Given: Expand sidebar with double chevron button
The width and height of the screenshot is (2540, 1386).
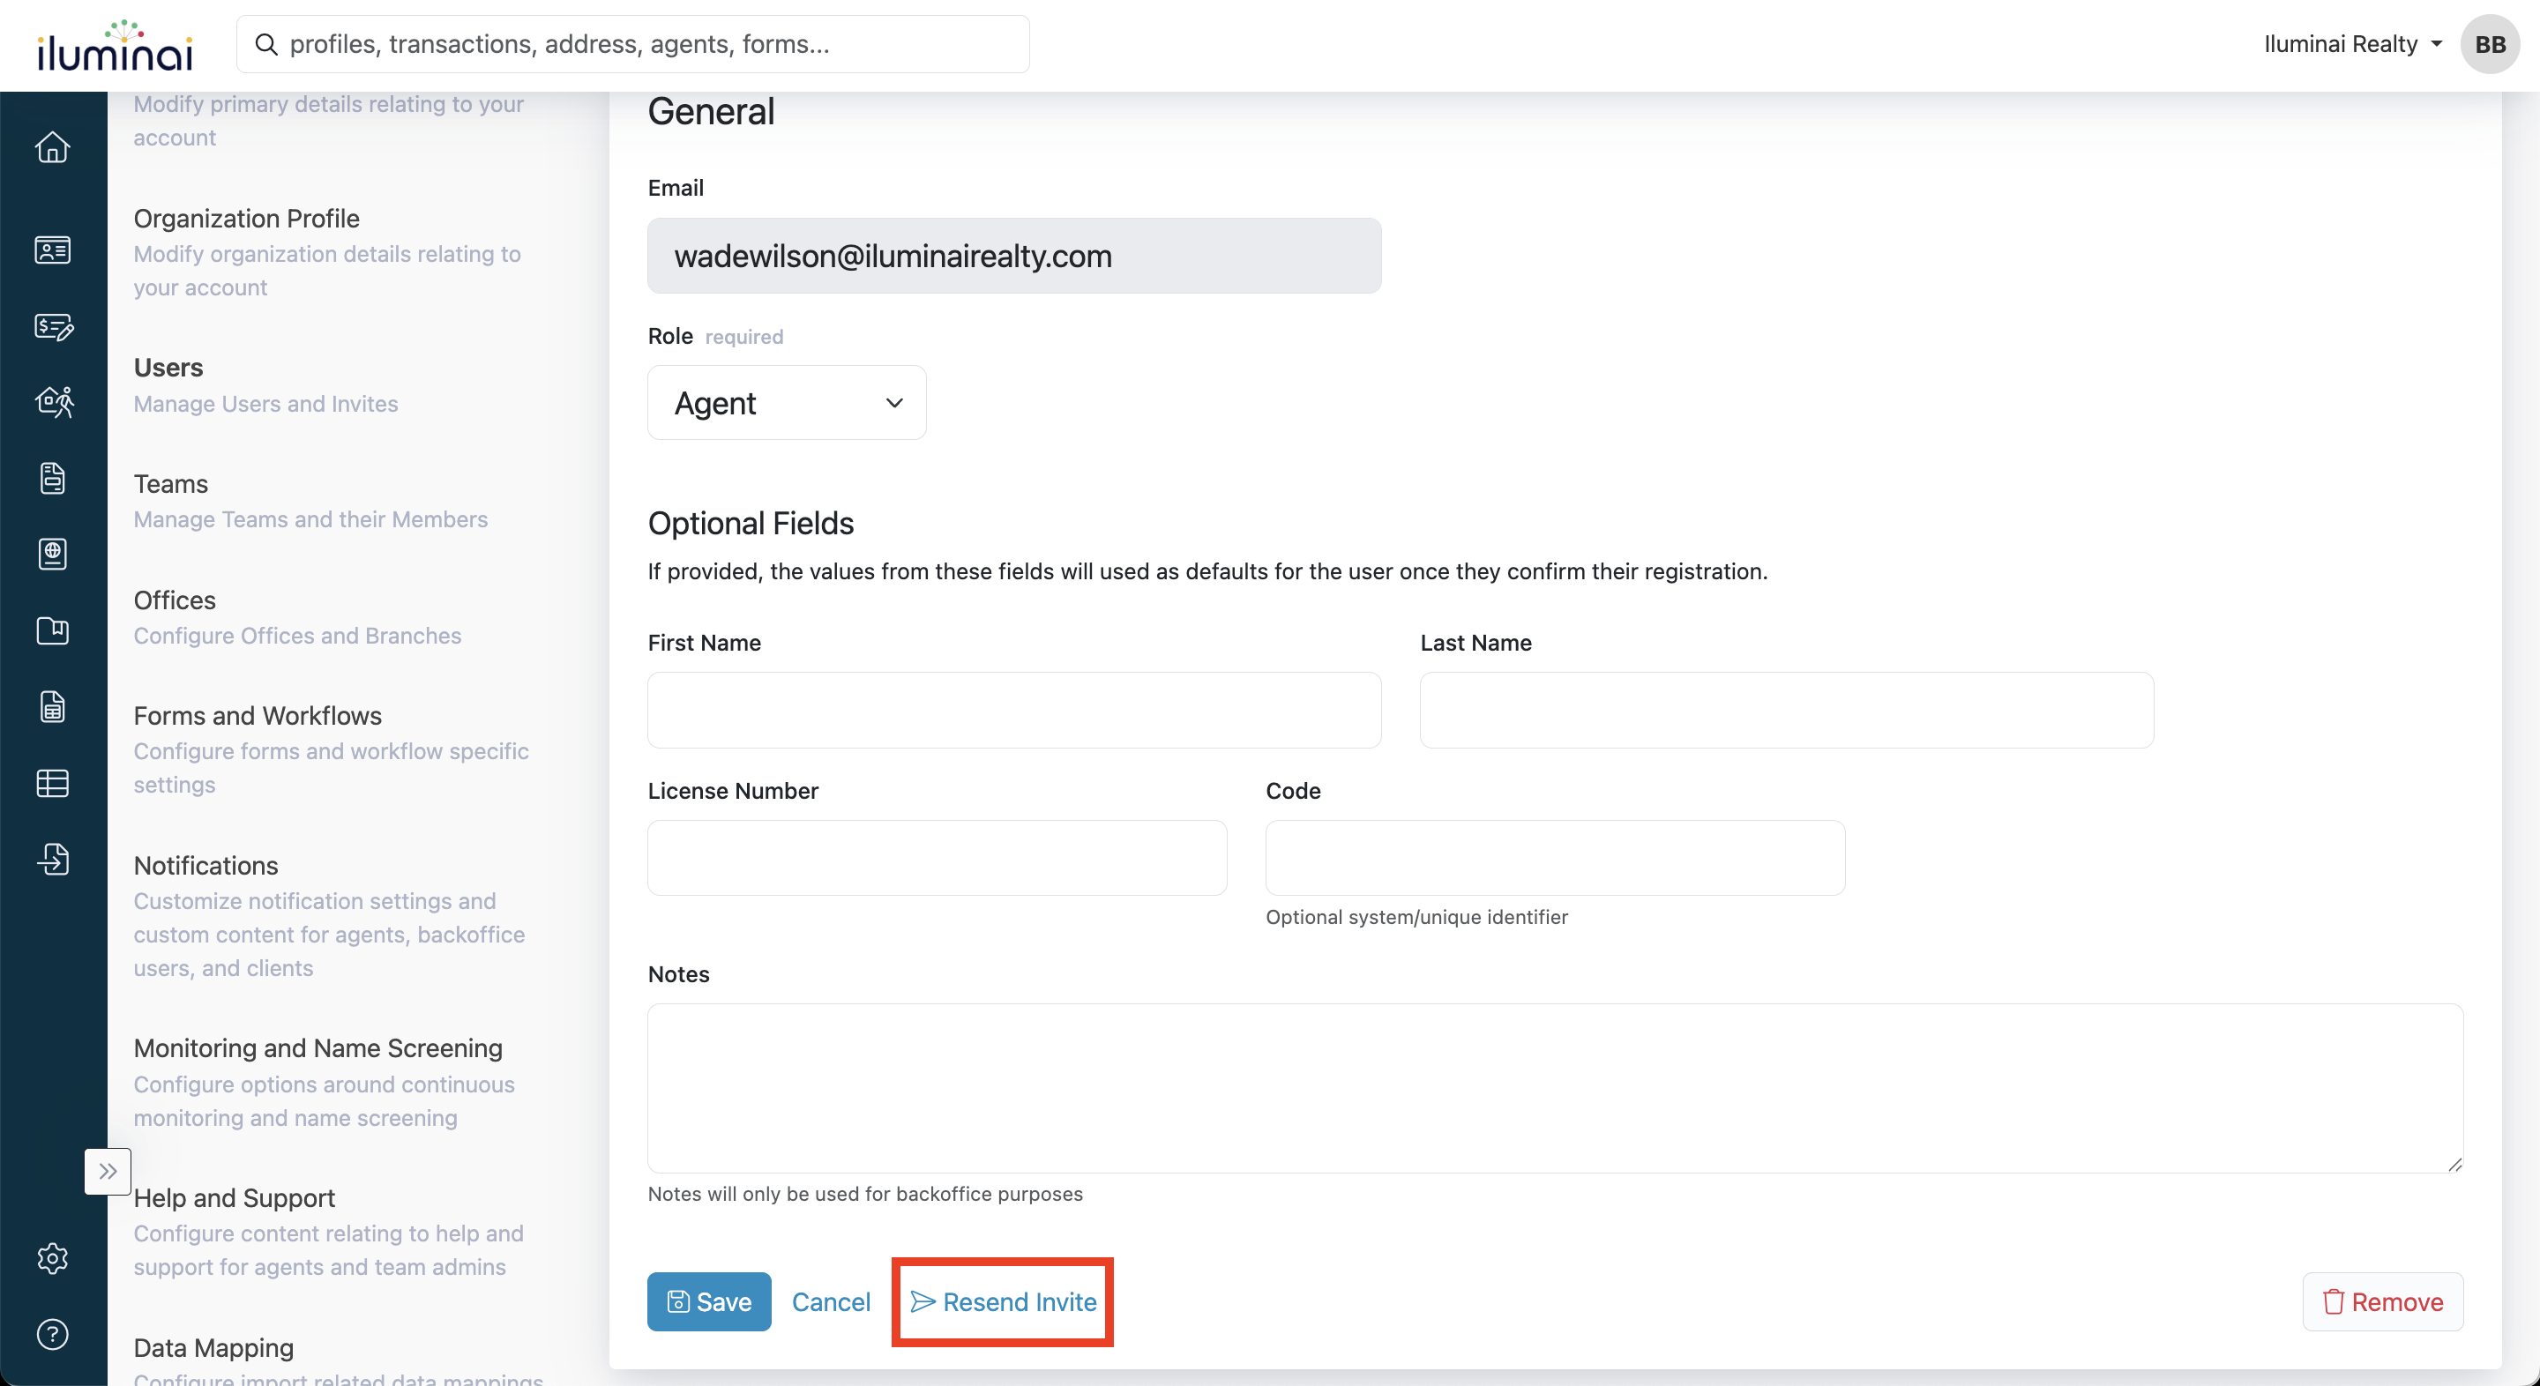Looking at the screenshot, I should 108,1171.
